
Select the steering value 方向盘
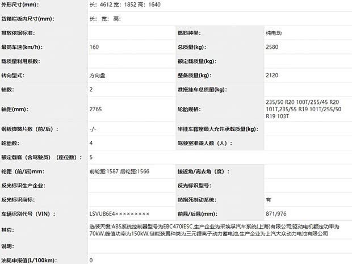pos(97,76)
